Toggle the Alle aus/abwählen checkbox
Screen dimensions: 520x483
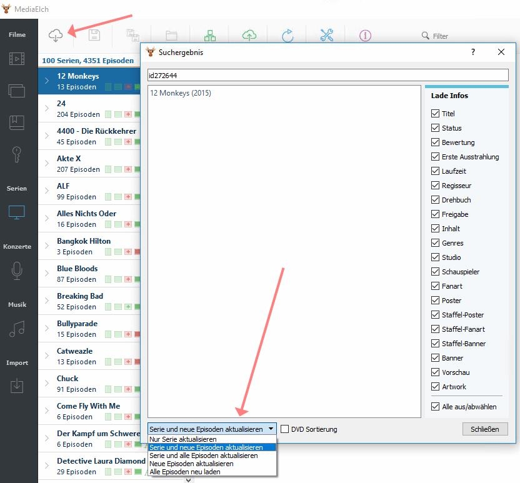pos(435,406)
